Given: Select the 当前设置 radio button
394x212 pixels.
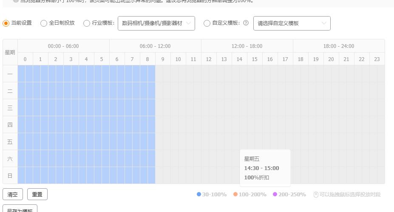Looking at the screenshot, I should [x=6, y=23].
